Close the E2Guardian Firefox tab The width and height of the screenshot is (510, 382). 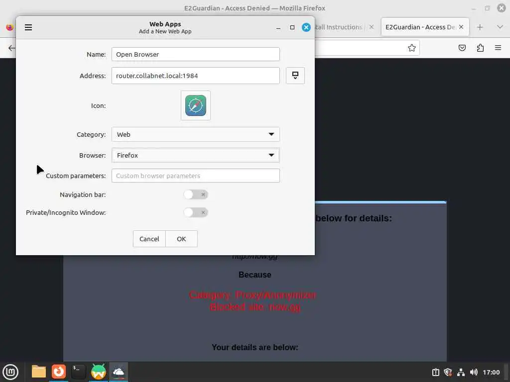pos(461,27)
